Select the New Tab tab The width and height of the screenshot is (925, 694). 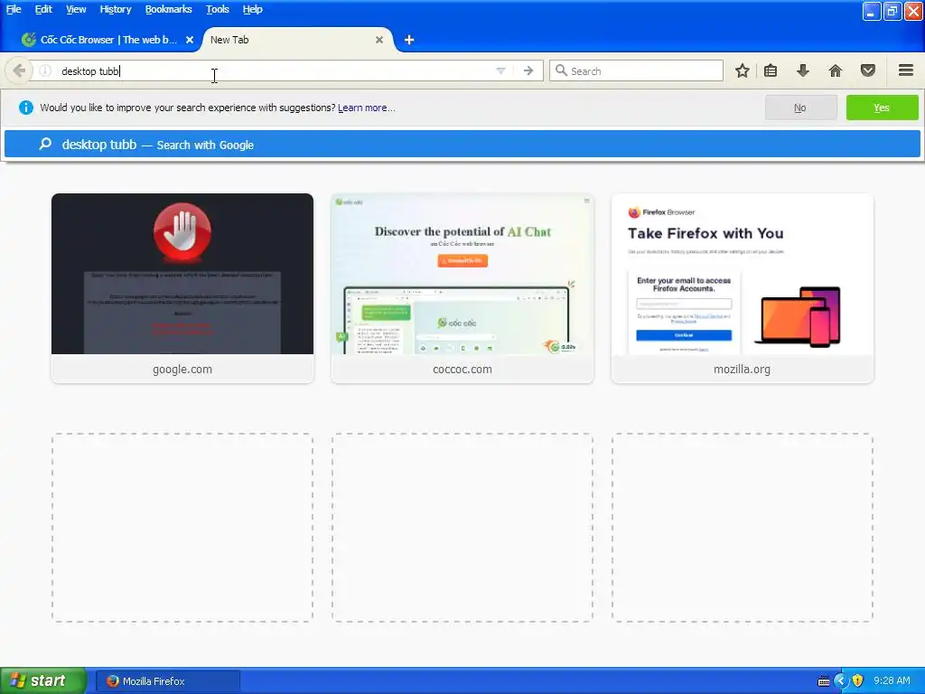[297, 40]
